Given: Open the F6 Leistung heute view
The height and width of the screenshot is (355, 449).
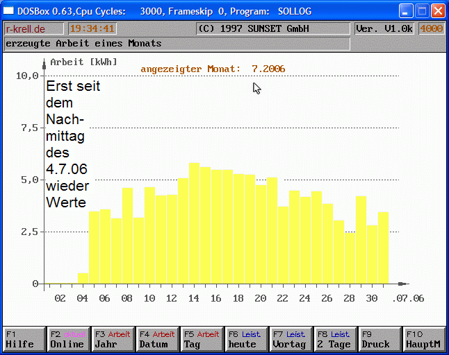Looking at the screenshot, I should (x=246, y=339).
